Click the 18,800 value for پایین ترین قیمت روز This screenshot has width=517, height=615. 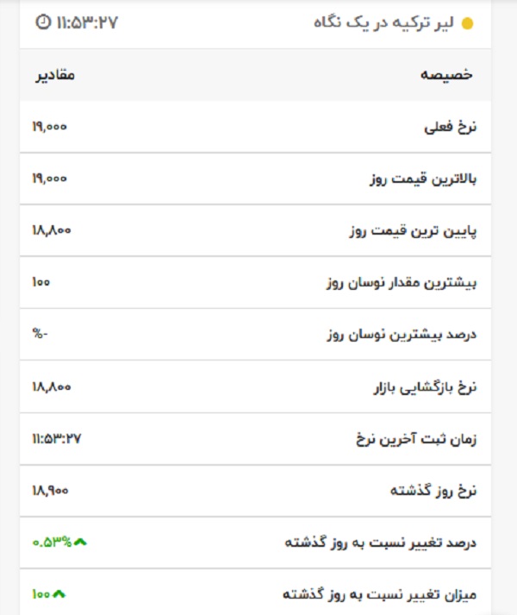[51, 230]
